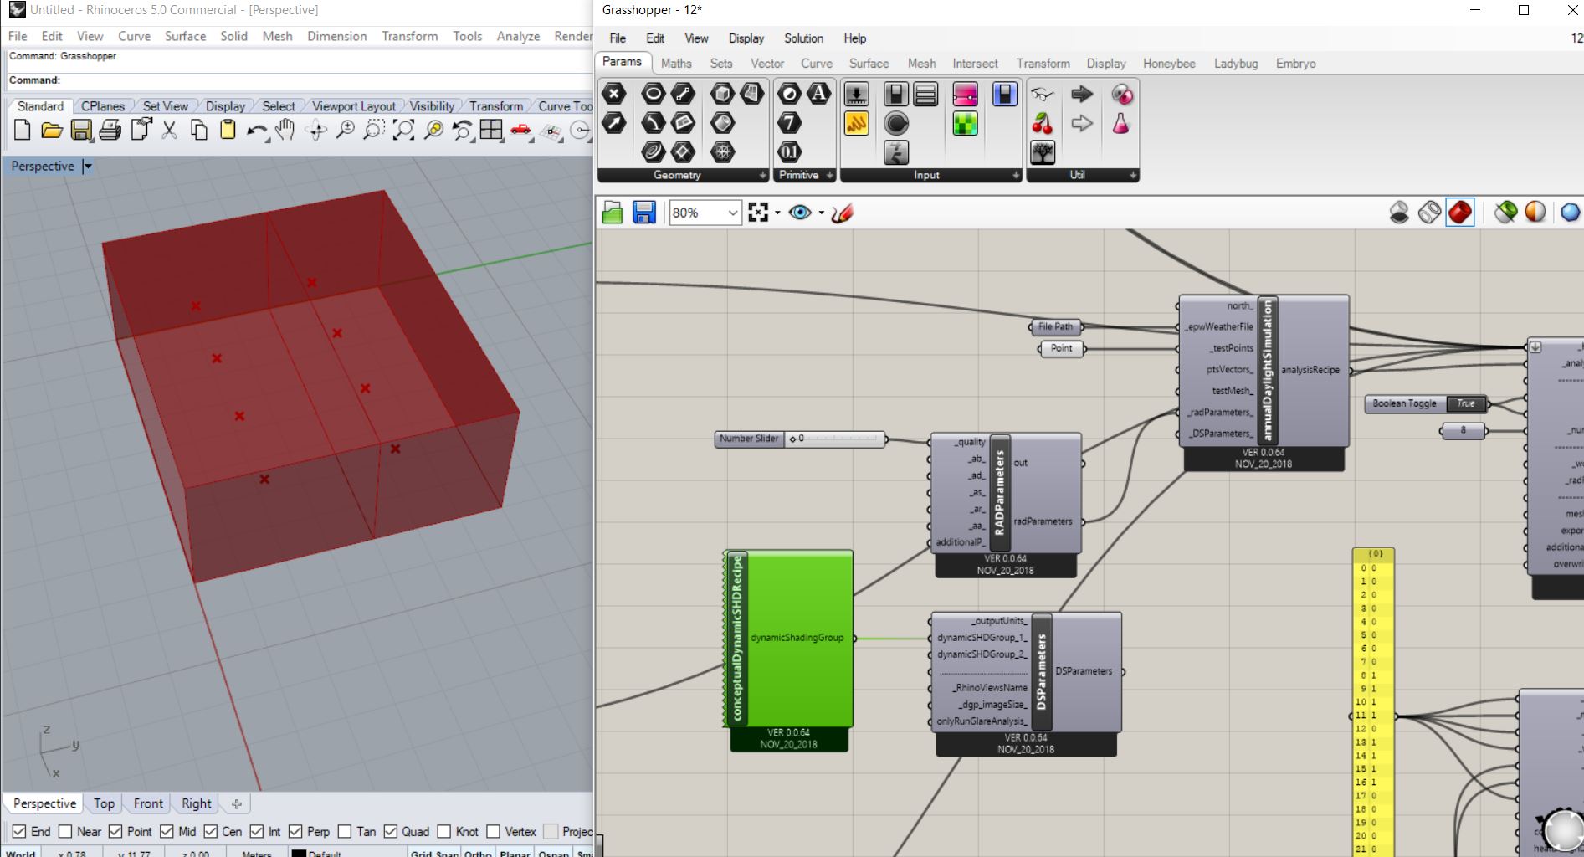Toggle the Int osnap checkbox

(x=257, y=831)
